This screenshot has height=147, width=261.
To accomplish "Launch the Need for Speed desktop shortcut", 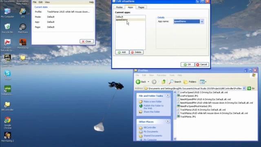I will point(7,60).
